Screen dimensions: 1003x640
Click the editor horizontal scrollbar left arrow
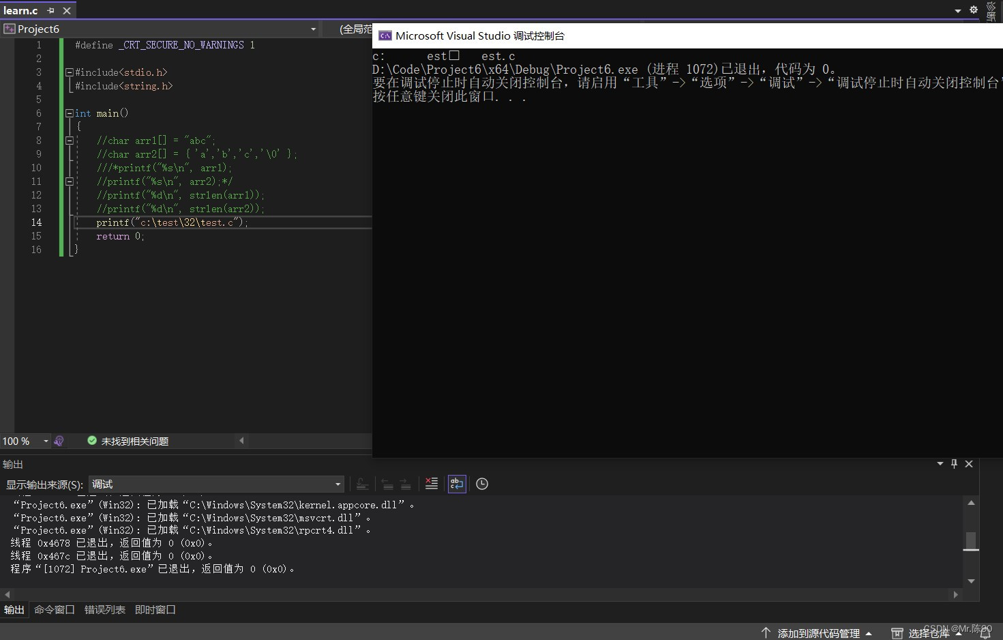(241, 441)
